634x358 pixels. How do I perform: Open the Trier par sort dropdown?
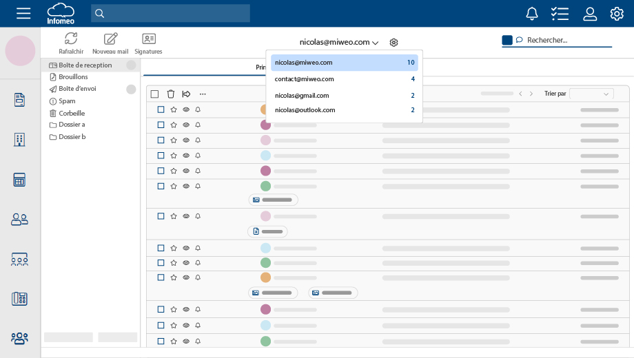[591, 94]
